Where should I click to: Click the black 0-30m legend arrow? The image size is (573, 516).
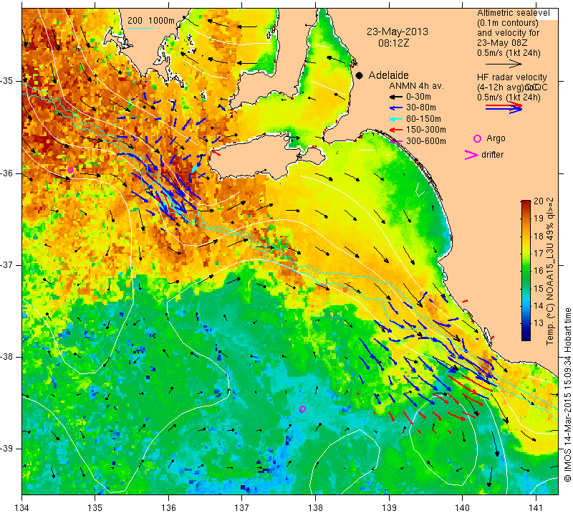coord(396,97)
